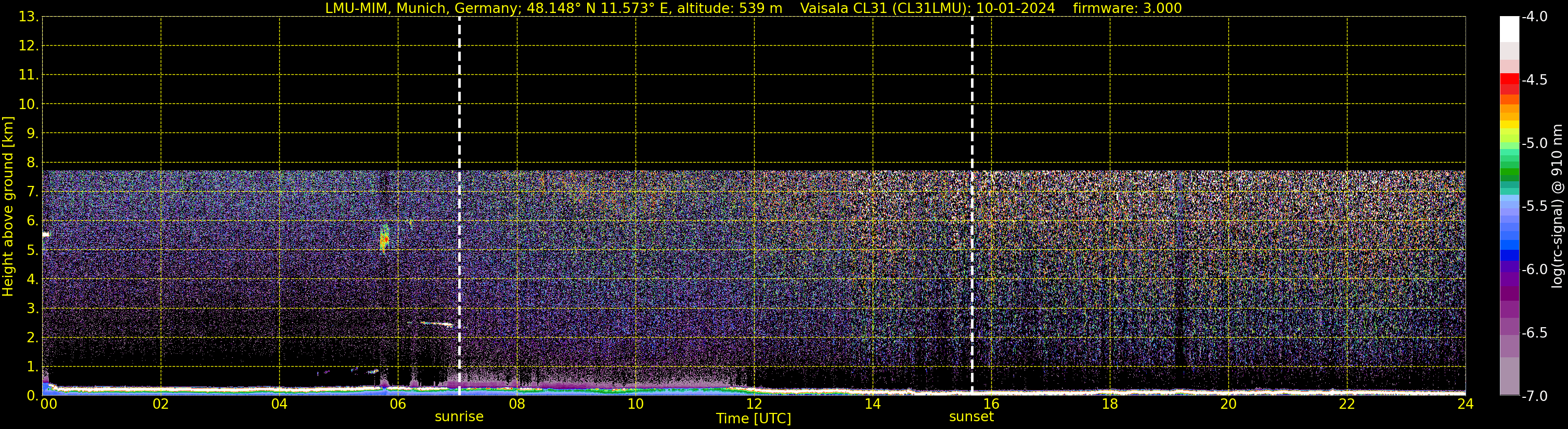The image size is (1568, 429).
Task: Click the "16" tick on the time axis
Action: (x=992, y=404)
